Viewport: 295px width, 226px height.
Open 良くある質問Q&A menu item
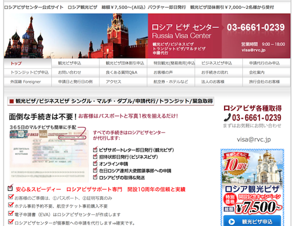[121, 72]
